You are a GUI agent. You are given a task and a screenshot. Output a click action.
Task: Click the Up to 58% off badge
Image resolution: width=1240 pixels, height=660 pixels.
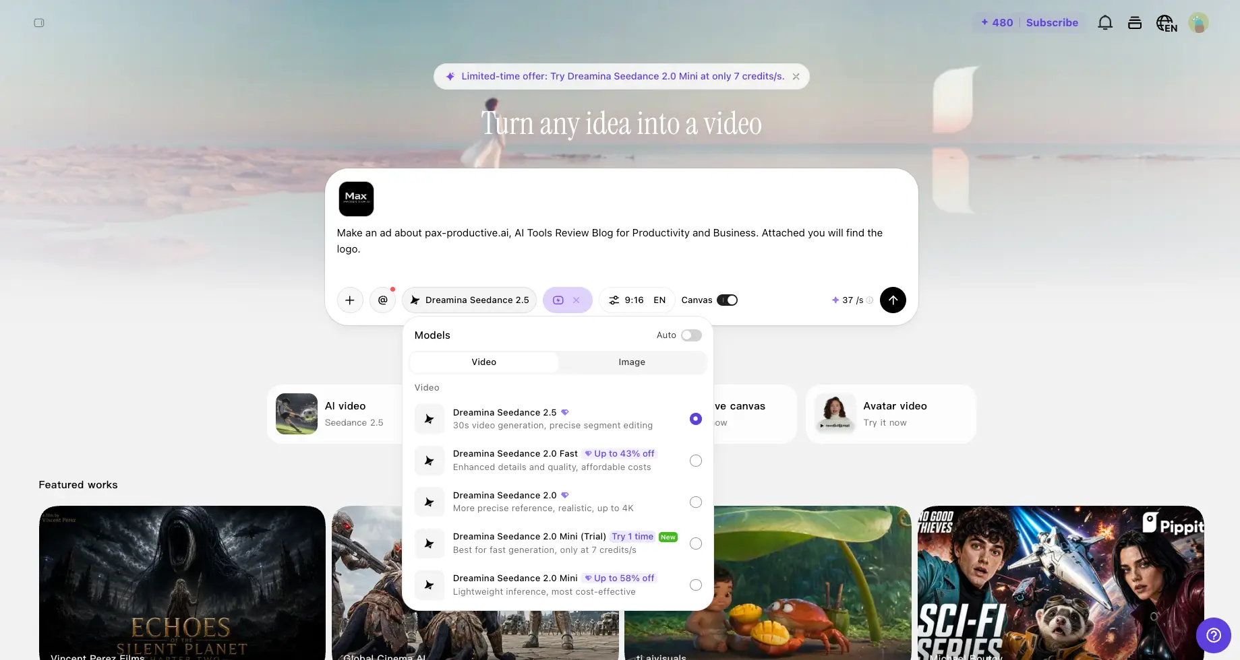(620, 579)
